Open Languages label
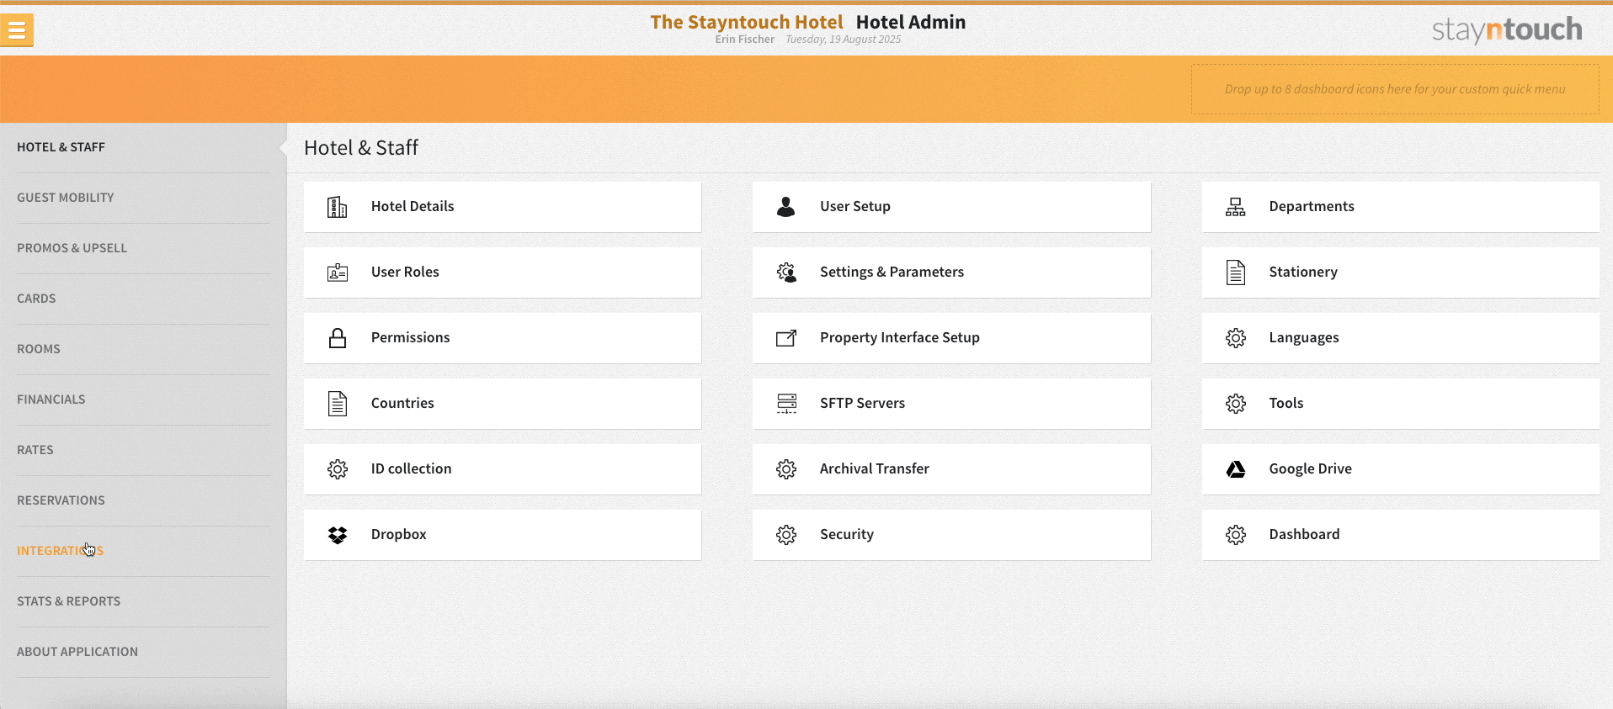The height and width of the screenshot is (709, 1613). [1304, 338]
